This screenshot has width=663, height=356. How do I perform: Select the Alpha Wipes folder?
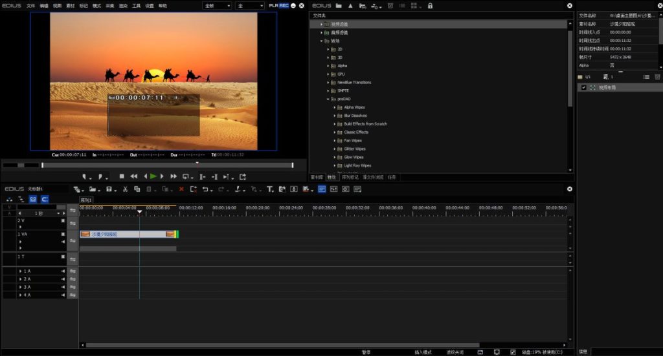click(354, 107)
